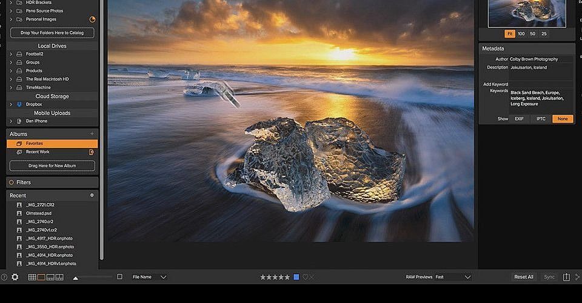This screenshot has height=303, width=582.
Task: Click the Football2 drive icon
Action: point(19,54)
